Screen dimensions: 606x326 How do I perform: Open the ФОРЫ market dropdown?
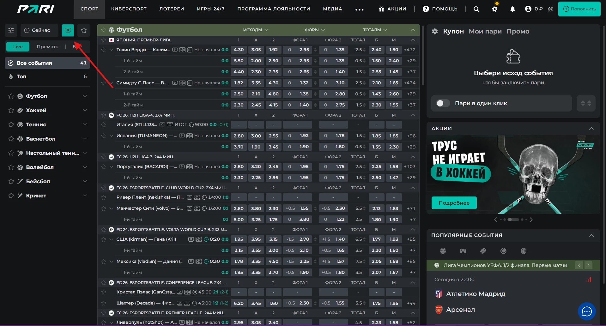click(315, 30)
